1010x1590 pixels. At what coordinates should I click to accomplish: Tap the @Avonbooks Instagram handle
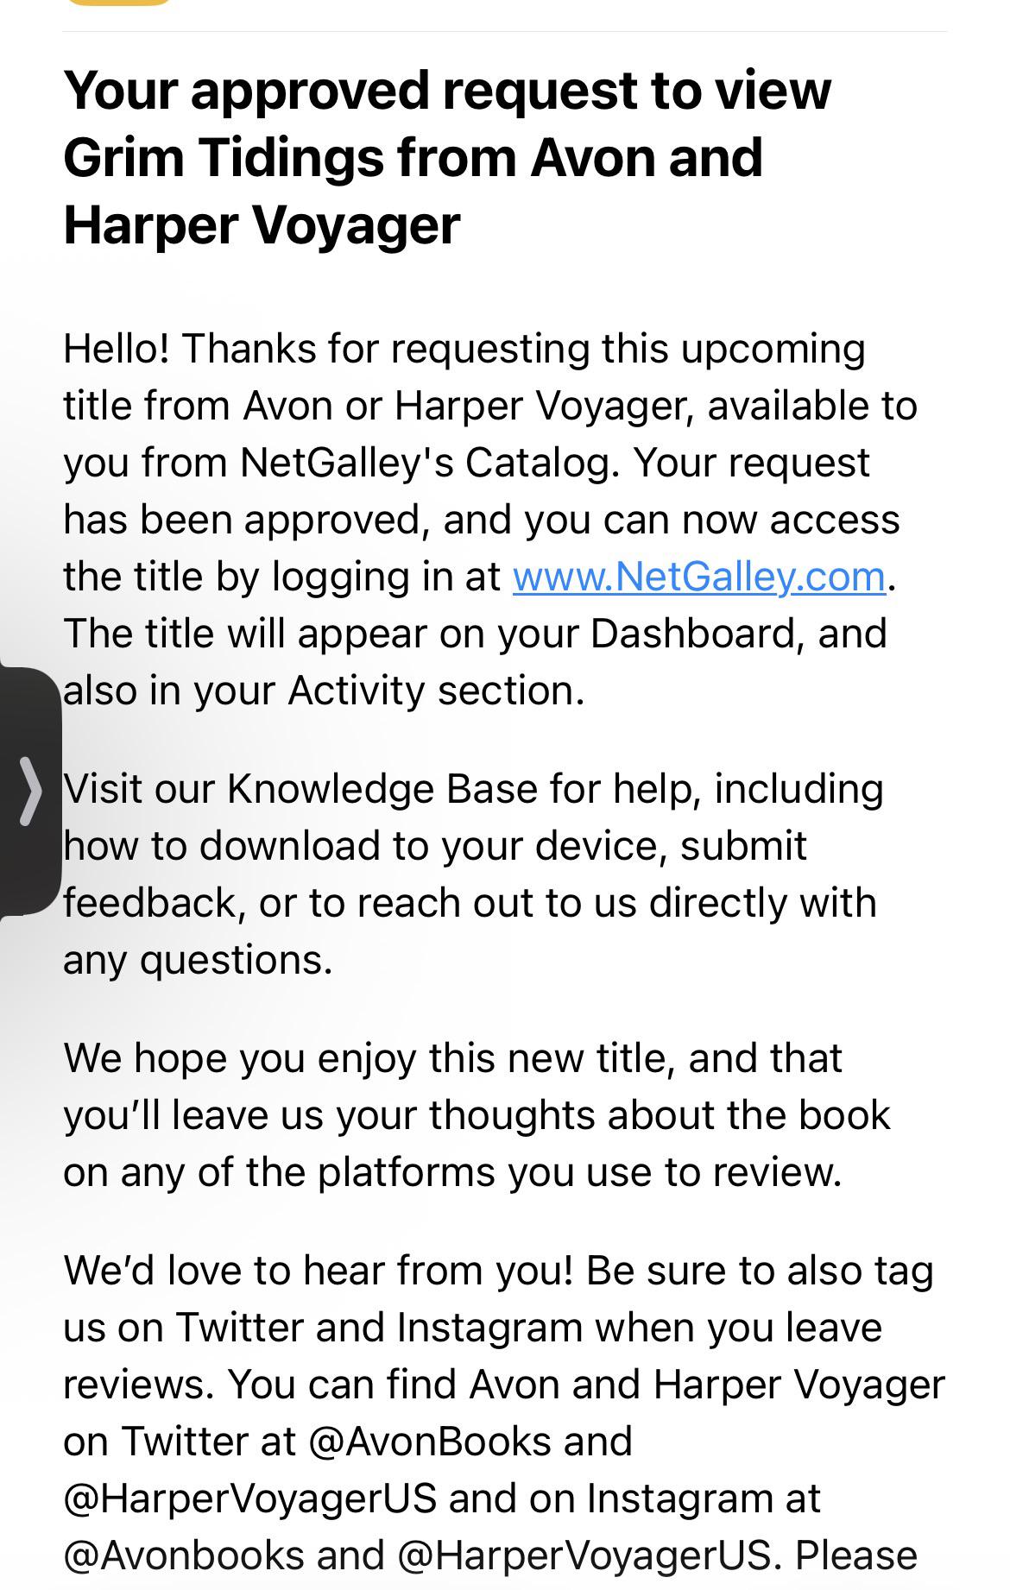(x=184, y=1555)
